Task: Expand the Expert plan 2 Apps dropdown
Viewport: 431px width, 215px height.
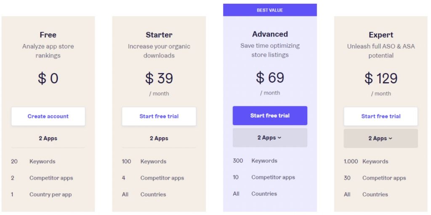Action: [x=380, y=138]
